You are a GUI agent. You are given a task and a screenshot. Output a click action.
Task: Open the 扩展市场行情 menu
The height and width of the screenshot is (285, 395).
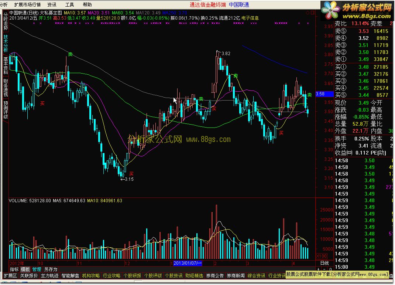27,4
